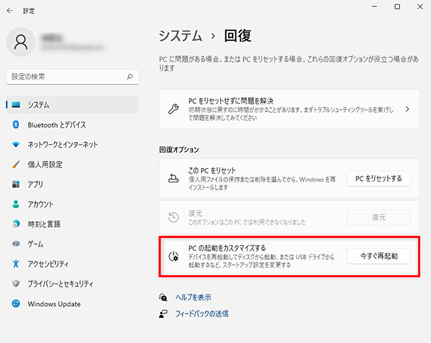Click the back arrow icon
The image size is (431, 343).
coord(10,11)
